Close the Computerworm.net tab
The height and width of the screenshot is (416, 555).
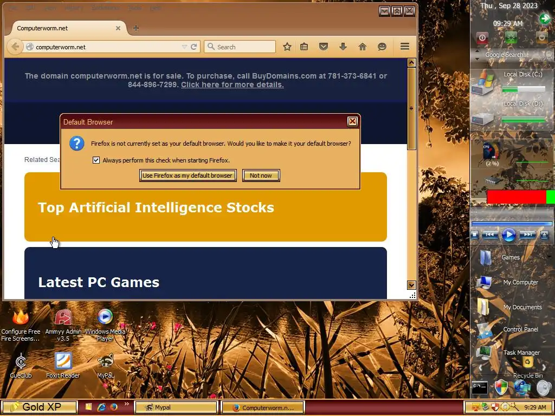[118, 28]
